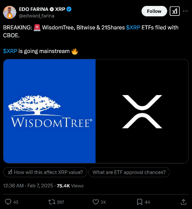The height and width of the screenshot is (209, 192).
Task: Click the $XRP cashtag before 'is going mainstream'
Action: pyautogui.click(x=10, y=51)
